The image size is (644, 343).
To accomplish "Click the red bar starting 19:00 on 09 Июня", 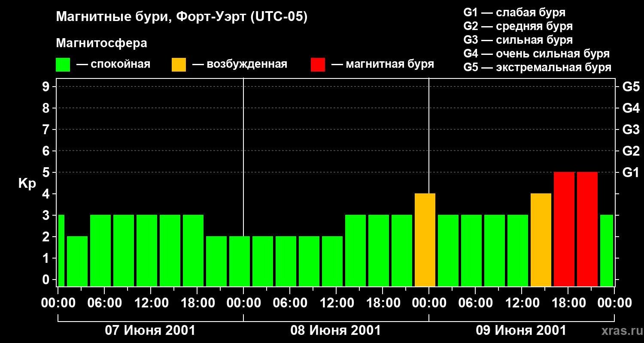I will click(587, 229).
